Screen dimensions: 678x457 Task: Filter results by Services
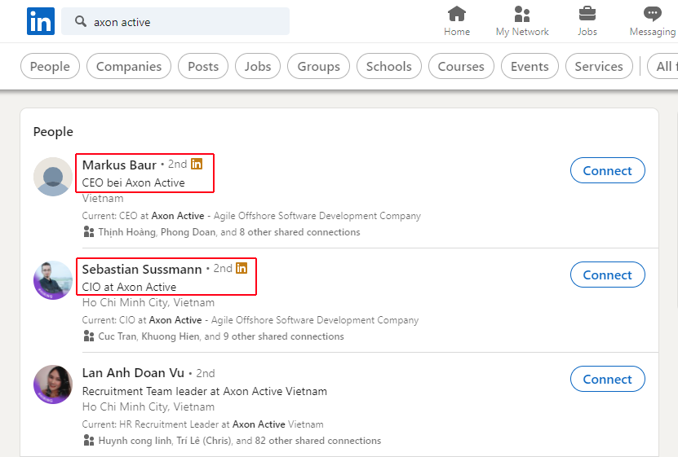coord(599,66)
